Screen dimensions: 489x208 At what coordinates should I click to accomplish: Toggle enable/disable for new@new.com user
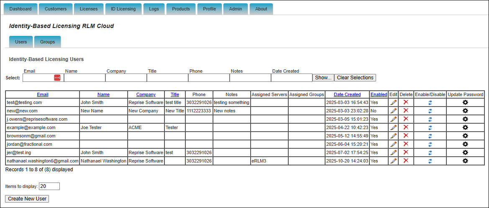430,111
